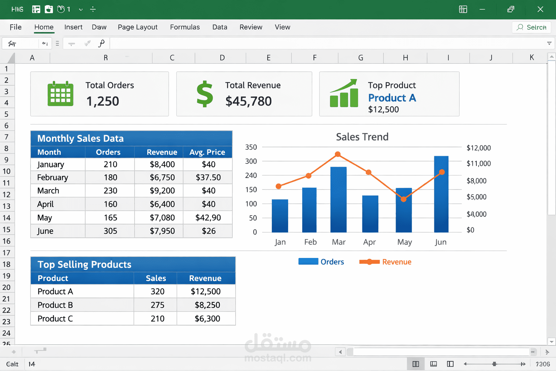
Task: Click the ribbon display options icon
Action: click(463, 9)
